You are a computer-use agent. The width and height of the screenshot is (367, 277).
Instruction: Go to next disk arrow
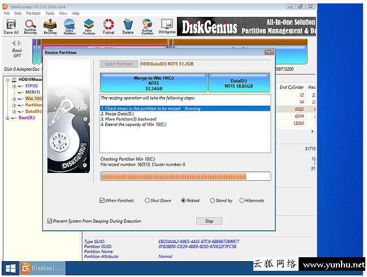tap(19, 43)
